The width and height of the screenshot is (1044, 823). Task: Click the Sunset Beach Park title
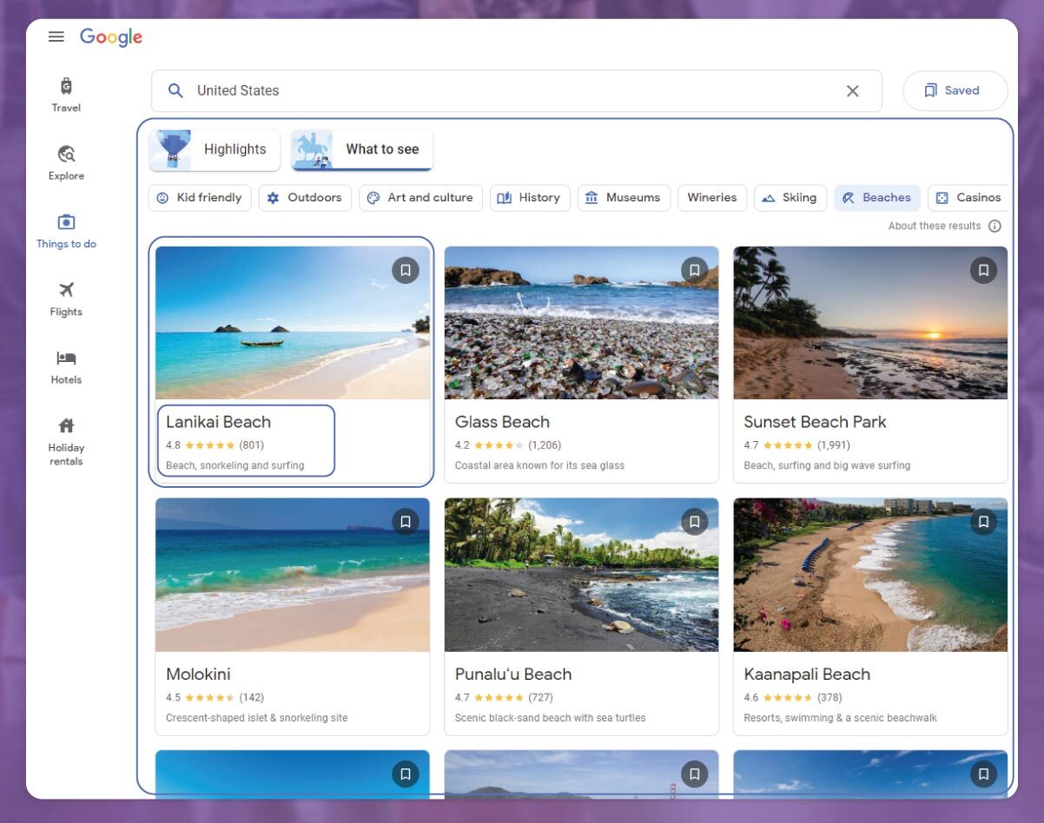[x=815, y=422]
